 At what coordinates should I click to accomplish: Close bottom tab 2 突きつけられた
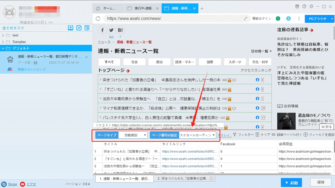211,178
